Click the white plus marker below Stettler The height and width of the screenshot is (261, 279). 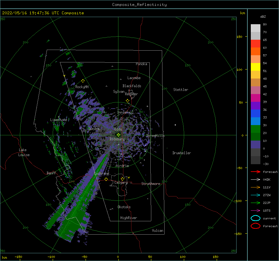[x=175, y=125]
